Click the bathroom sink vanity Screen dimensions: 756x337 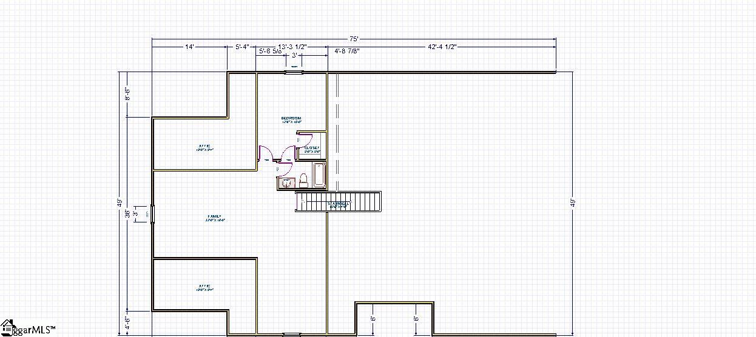click(286, 182)
